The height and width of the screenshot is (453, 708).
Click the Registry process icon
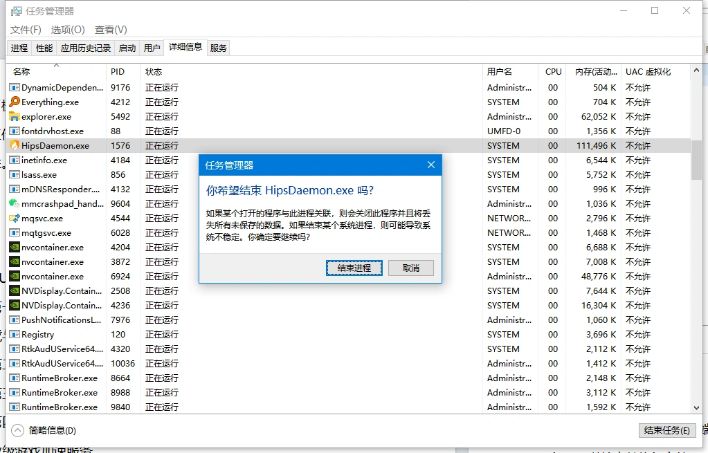15,334
